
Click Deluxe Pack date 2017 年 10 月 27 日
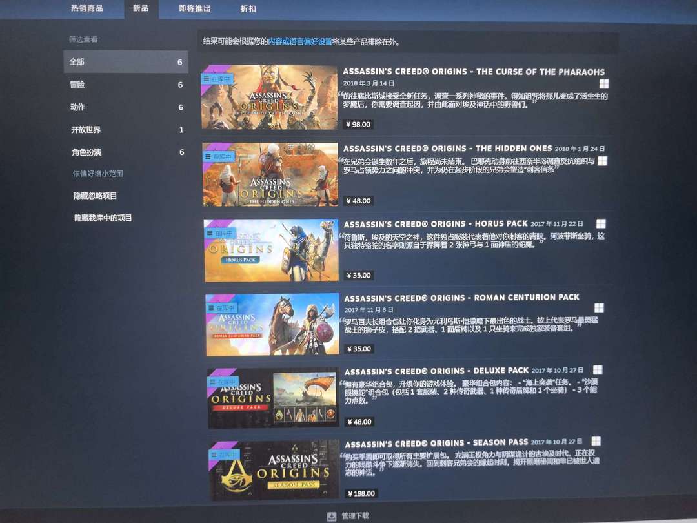(558, 370)
